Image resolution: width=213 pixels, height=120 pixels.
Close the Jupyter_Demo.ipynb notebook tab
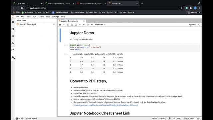(x=84, y=21)
